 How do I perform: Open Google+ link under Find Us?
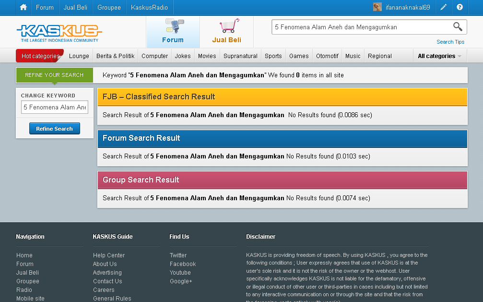181,281
